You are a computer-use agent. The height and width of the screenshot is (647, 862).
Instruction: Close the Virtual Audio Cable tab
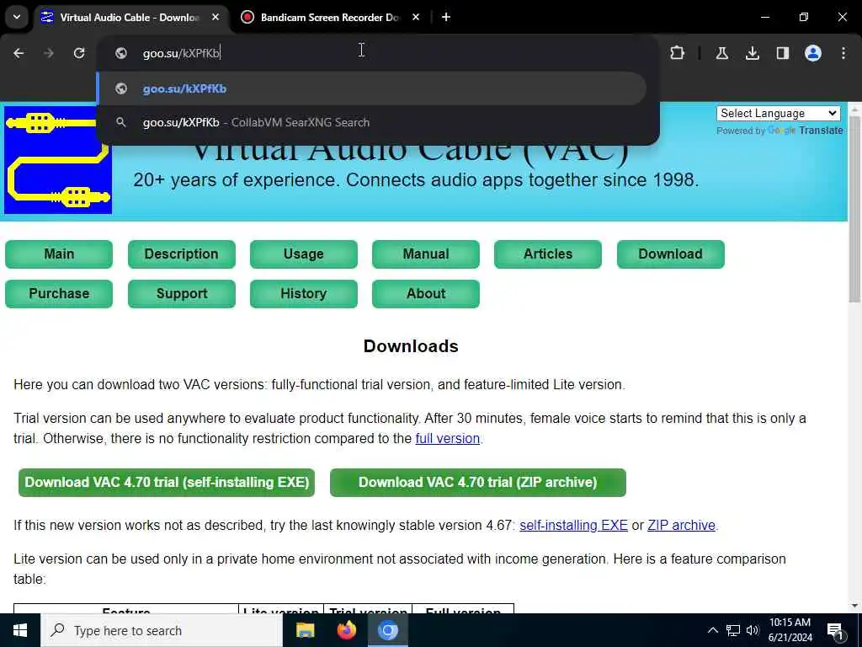click(x=215, y=18)
